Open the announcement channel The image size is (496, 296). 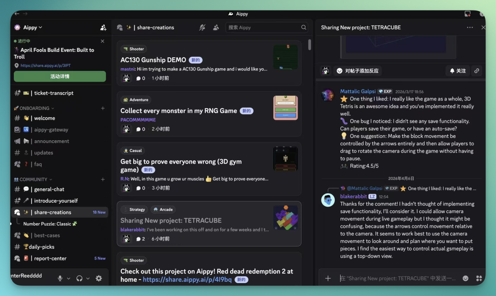click(x=60, y=141)
